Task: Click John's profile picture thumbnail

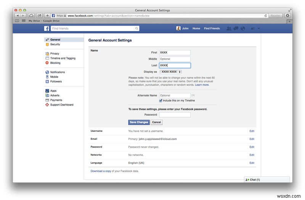Action: click(178, 28)
